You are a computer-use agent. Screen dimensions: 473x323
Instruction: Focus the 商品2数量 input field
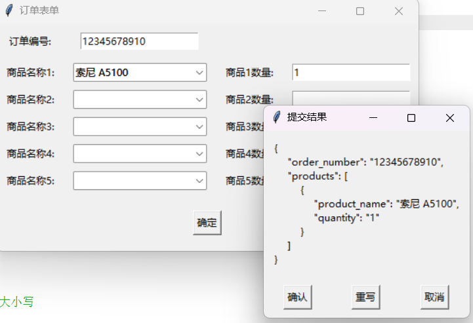point(351,98)
